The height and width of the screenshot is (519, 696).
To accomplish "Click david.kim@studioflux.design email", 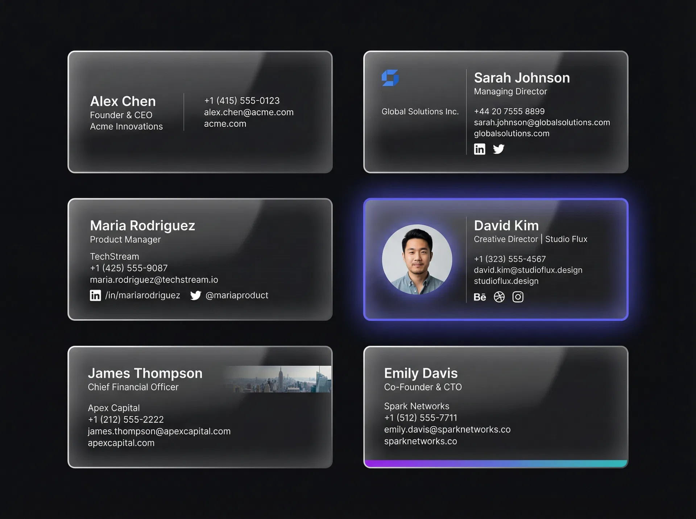I will (528, 270).
